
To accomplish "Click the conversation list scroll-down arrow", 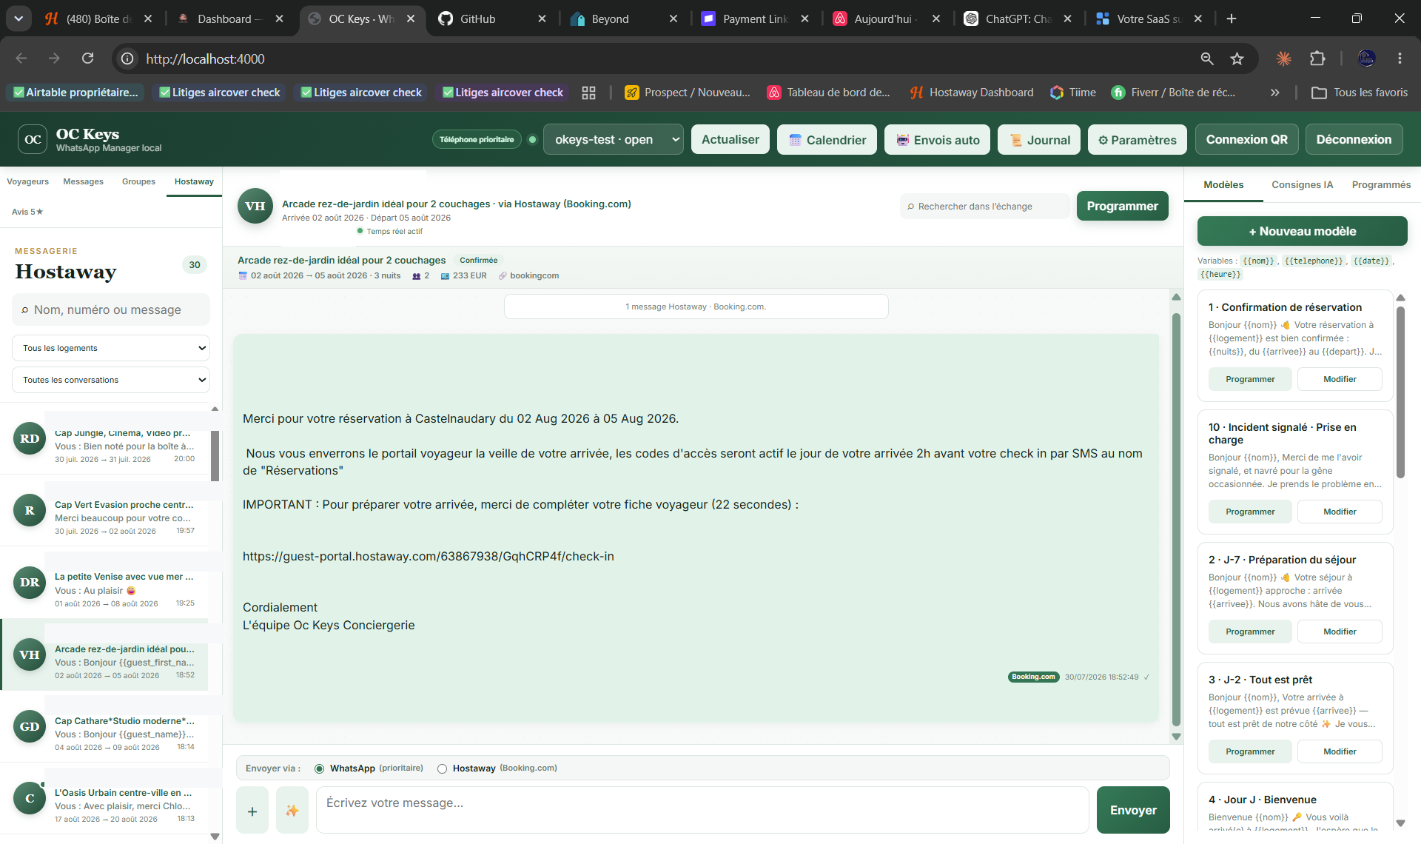I will click(215, 837).
